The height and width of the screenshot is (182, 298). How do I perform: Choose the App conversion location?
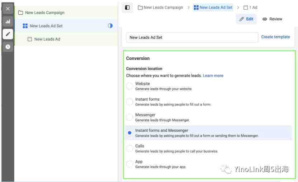coord(129,164)
